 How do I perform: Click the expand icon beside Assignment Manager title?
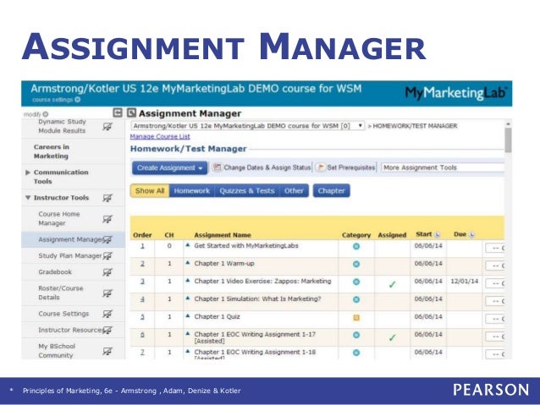(x=131, y=112)
